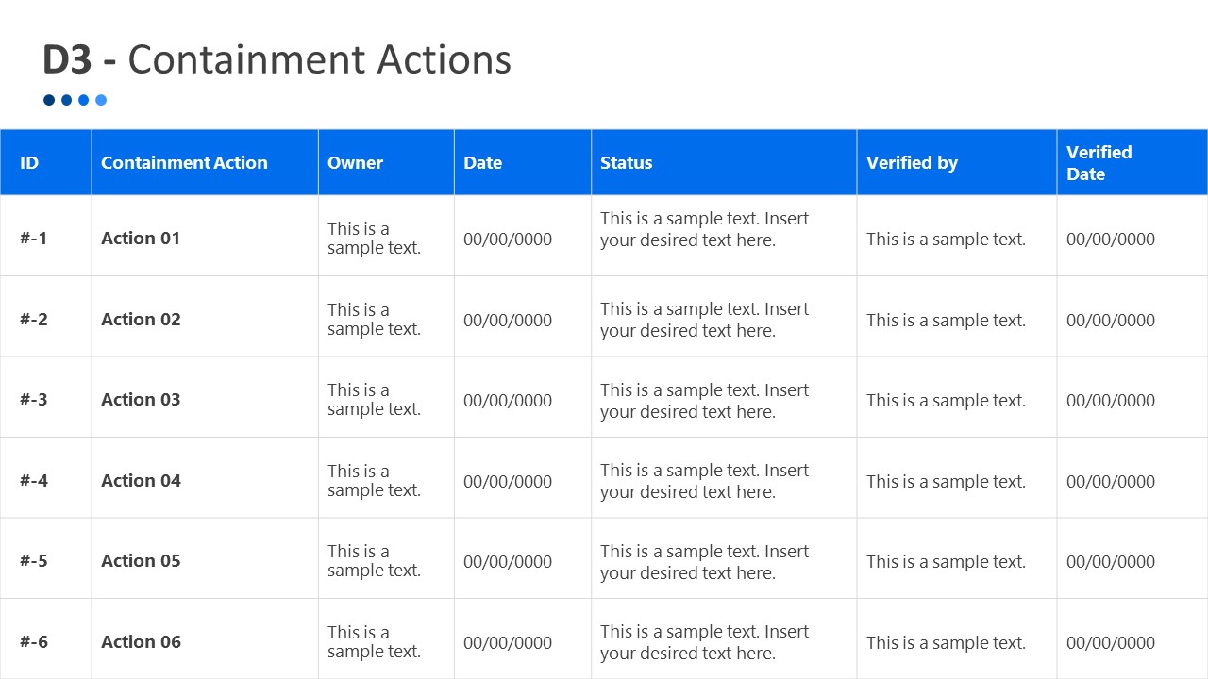Click the Action 01 table cell
Image resolution: width=1208 pixels, height=679 pixels.
141,239
